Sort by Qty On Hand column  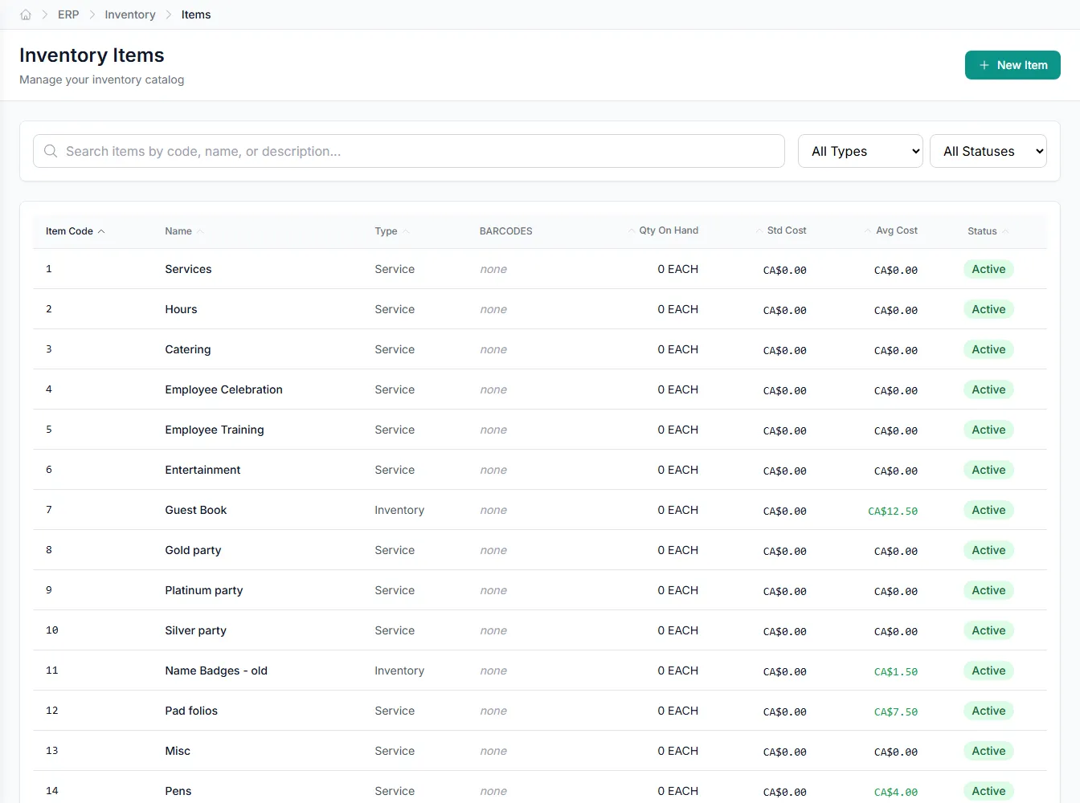[x=663, y=230]
